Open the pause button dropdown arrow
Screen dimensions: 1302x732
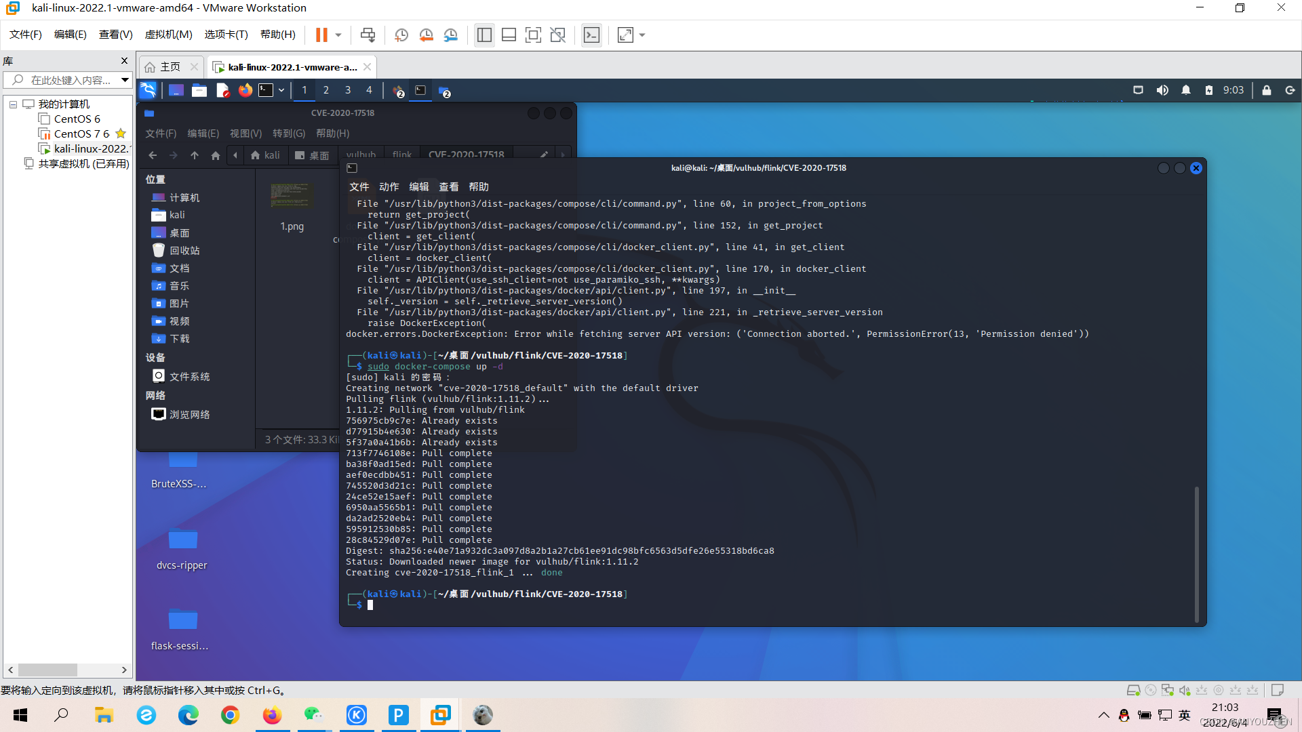click(338, 35)
